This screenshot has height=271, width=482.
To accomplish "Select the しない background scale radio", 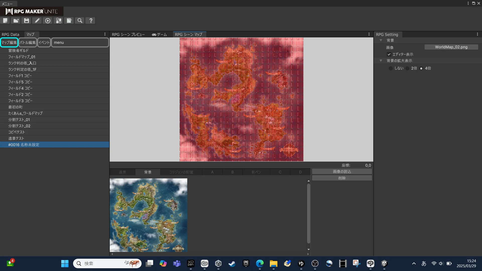I will coord(391,68).
